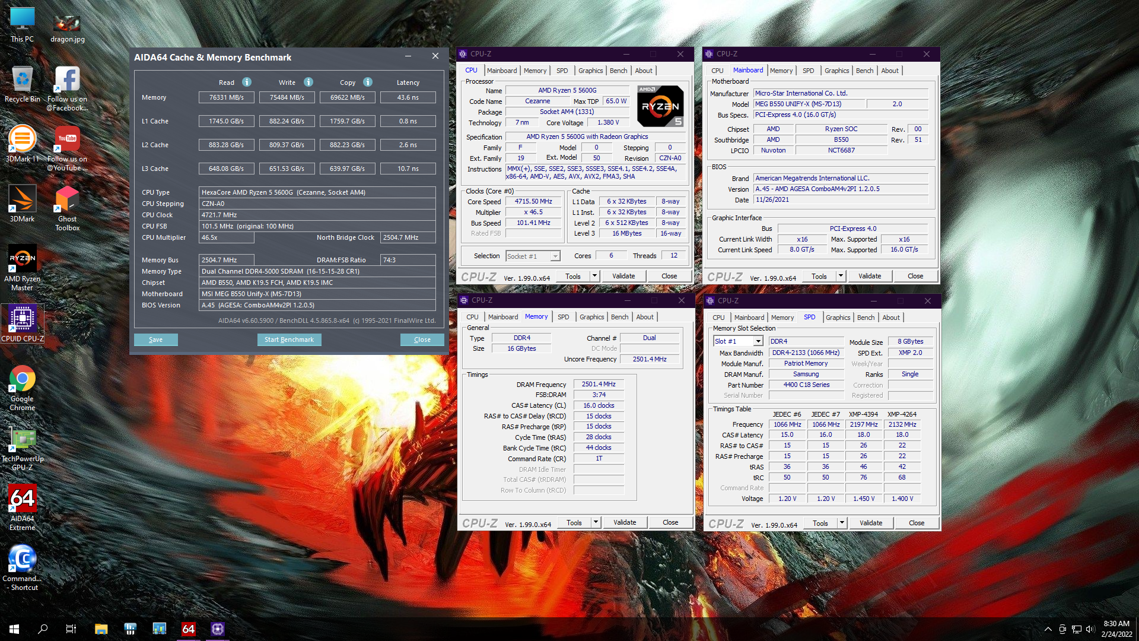1139x641 pixels.
Task: Click the Write info icon in AIDA64
Action: point(308,82)
